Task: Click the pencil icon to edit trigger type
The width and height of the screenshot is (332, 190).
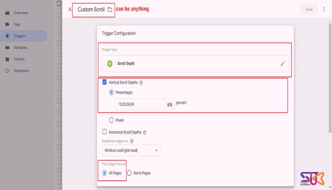Action: (x=283, y=64)
